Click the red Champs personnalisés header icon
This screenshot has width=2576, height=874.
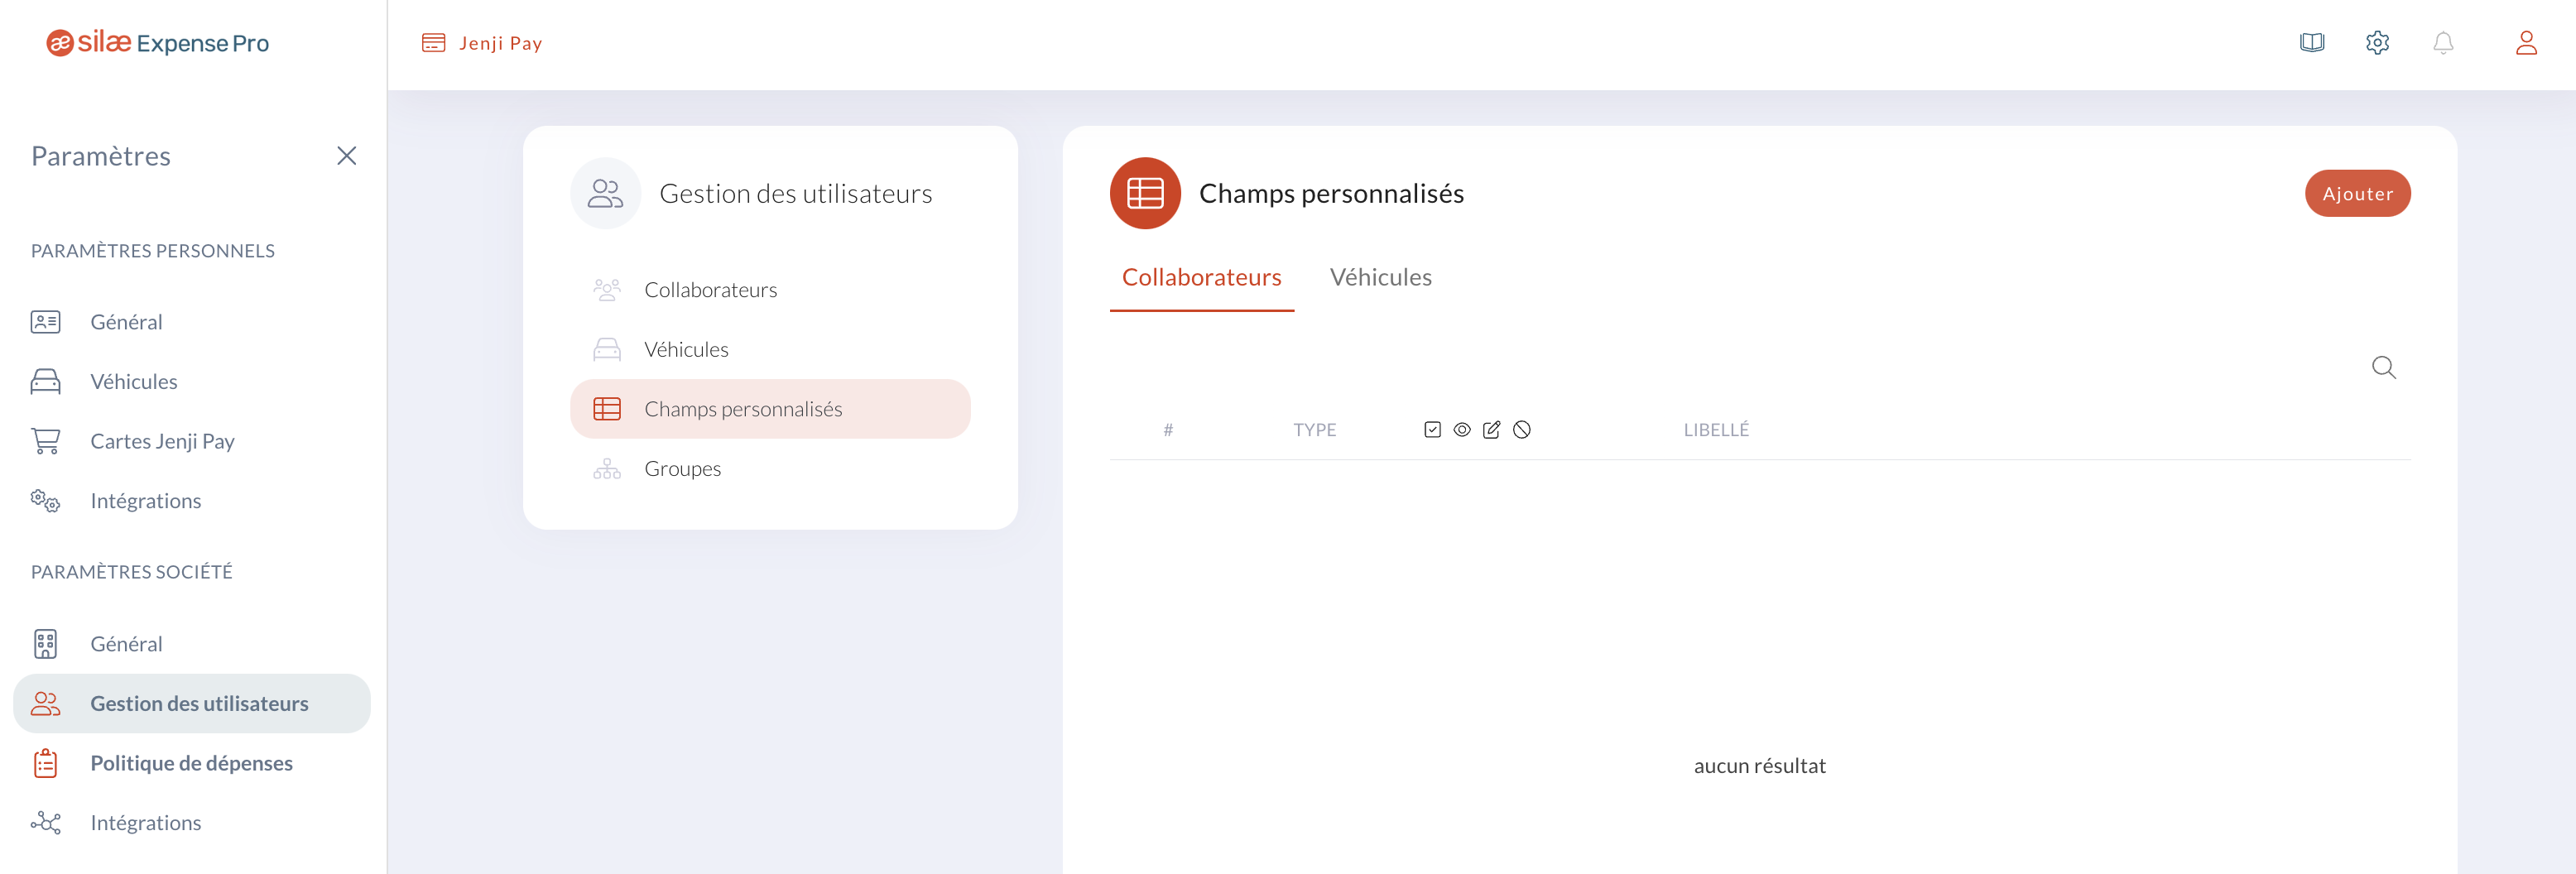click(1145, 193)
